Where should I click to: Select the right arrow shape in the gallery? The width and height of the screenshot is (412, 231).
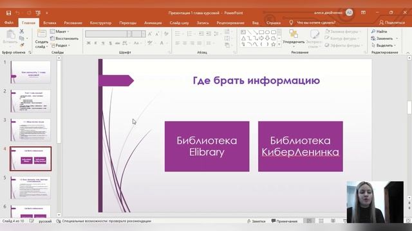pos(261,38)
